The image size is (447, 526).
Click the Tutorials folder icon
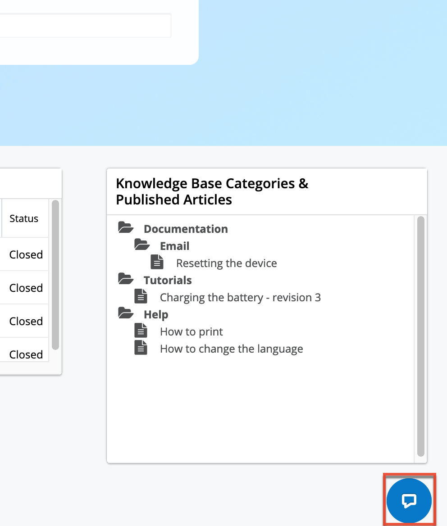pyautogui.click(x=126, y=279)
